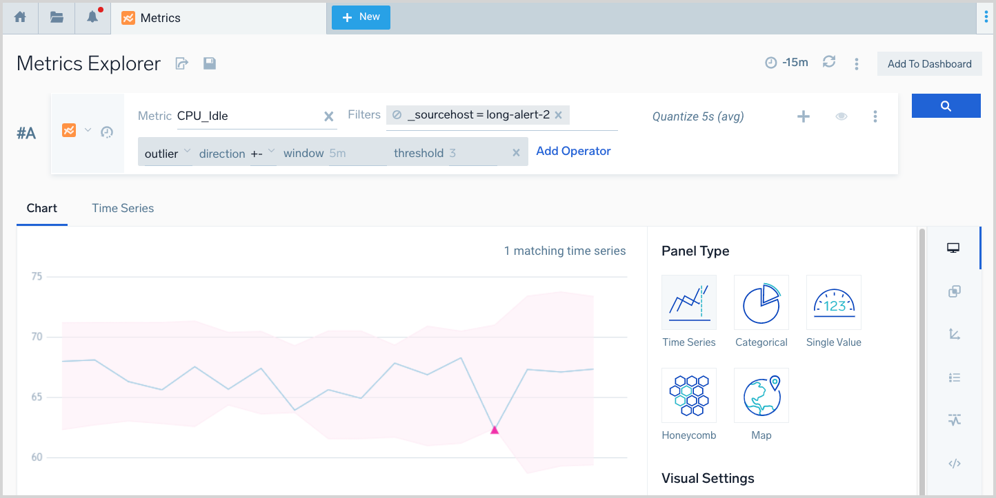Click the share Metrics Explorer icon

182,63
